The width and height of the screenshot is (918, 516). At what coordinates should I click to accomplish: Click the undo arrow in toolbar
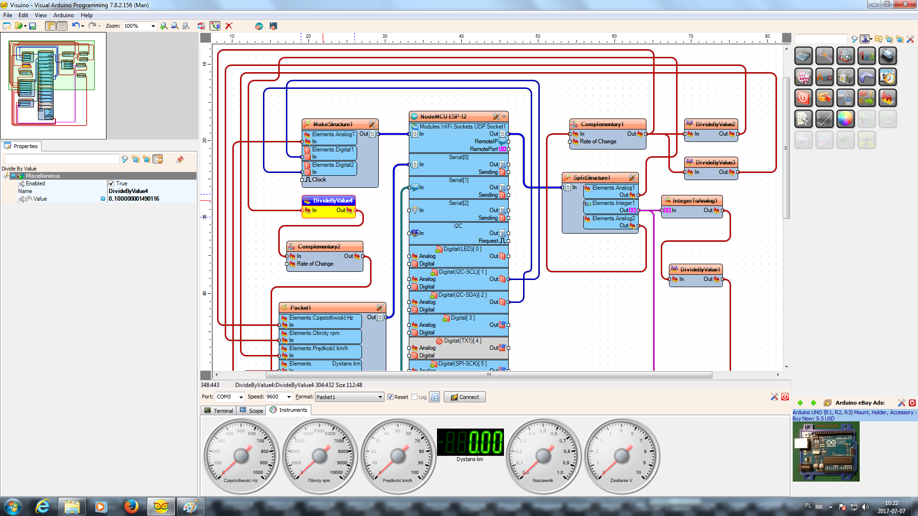tap(76, 26)
